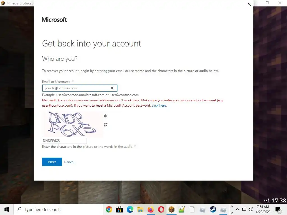Play the audio captcha challenge
This screenshot has height=215, width=287.
click(105, 116)
